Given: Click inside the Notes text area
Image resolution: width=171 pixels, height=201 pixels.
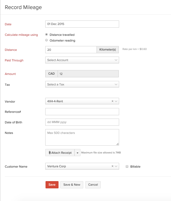Looking at the screenshot, I should click(x=82, y=137).
